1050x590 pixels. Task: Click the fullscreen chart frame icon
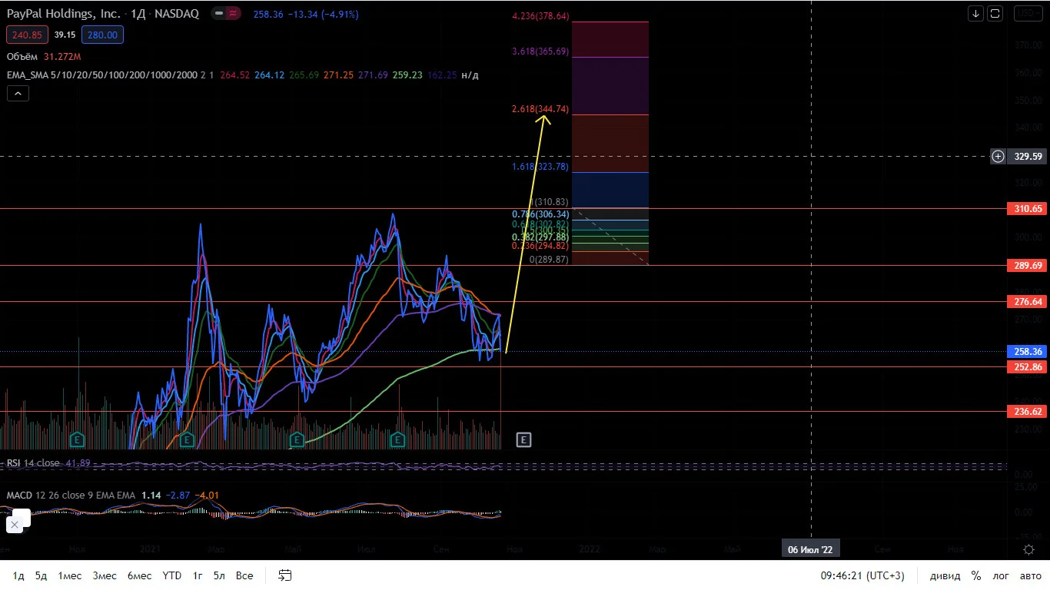(995, 13)
